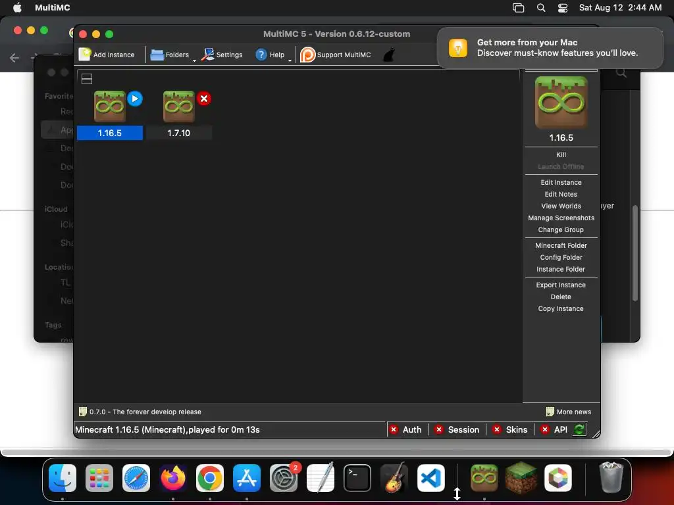Screen dimensions: 674x505
Task: Click Copy Instance
Action: pos(561,309)
